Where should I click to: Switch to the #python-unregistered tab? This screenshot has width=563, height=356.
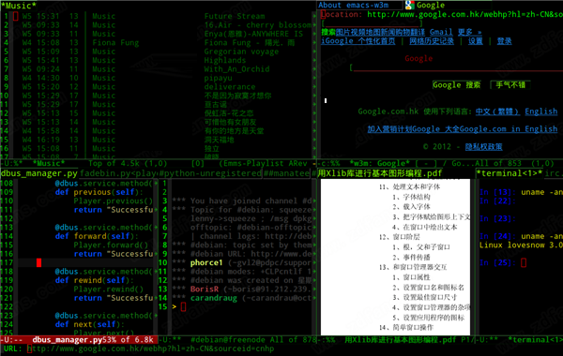coord(210,173)
